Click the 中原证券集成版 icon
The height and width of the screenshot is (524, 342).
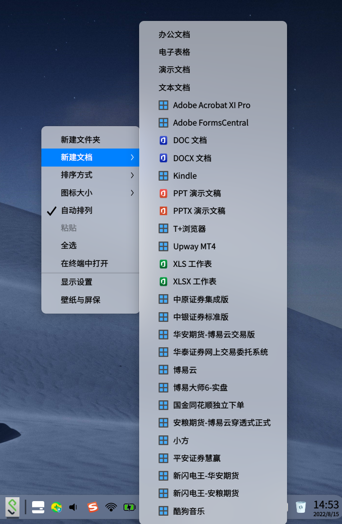click(163, 299)
